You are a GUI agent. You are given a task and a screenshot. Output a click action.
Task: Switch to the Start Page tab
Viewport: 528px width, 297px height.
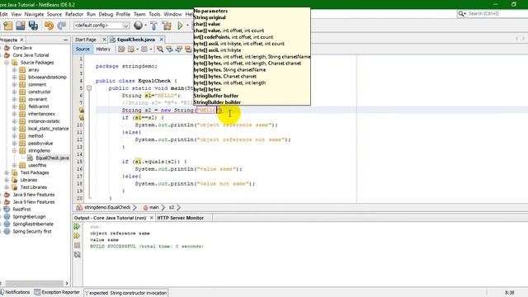click(x=86, y=40)
